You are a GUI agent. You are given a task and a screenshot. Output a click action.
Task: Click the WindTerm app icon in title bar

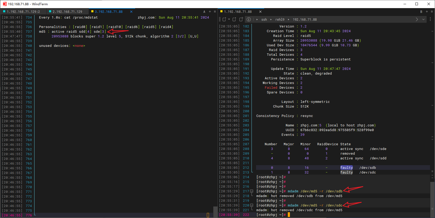click(x=4, y=4)
